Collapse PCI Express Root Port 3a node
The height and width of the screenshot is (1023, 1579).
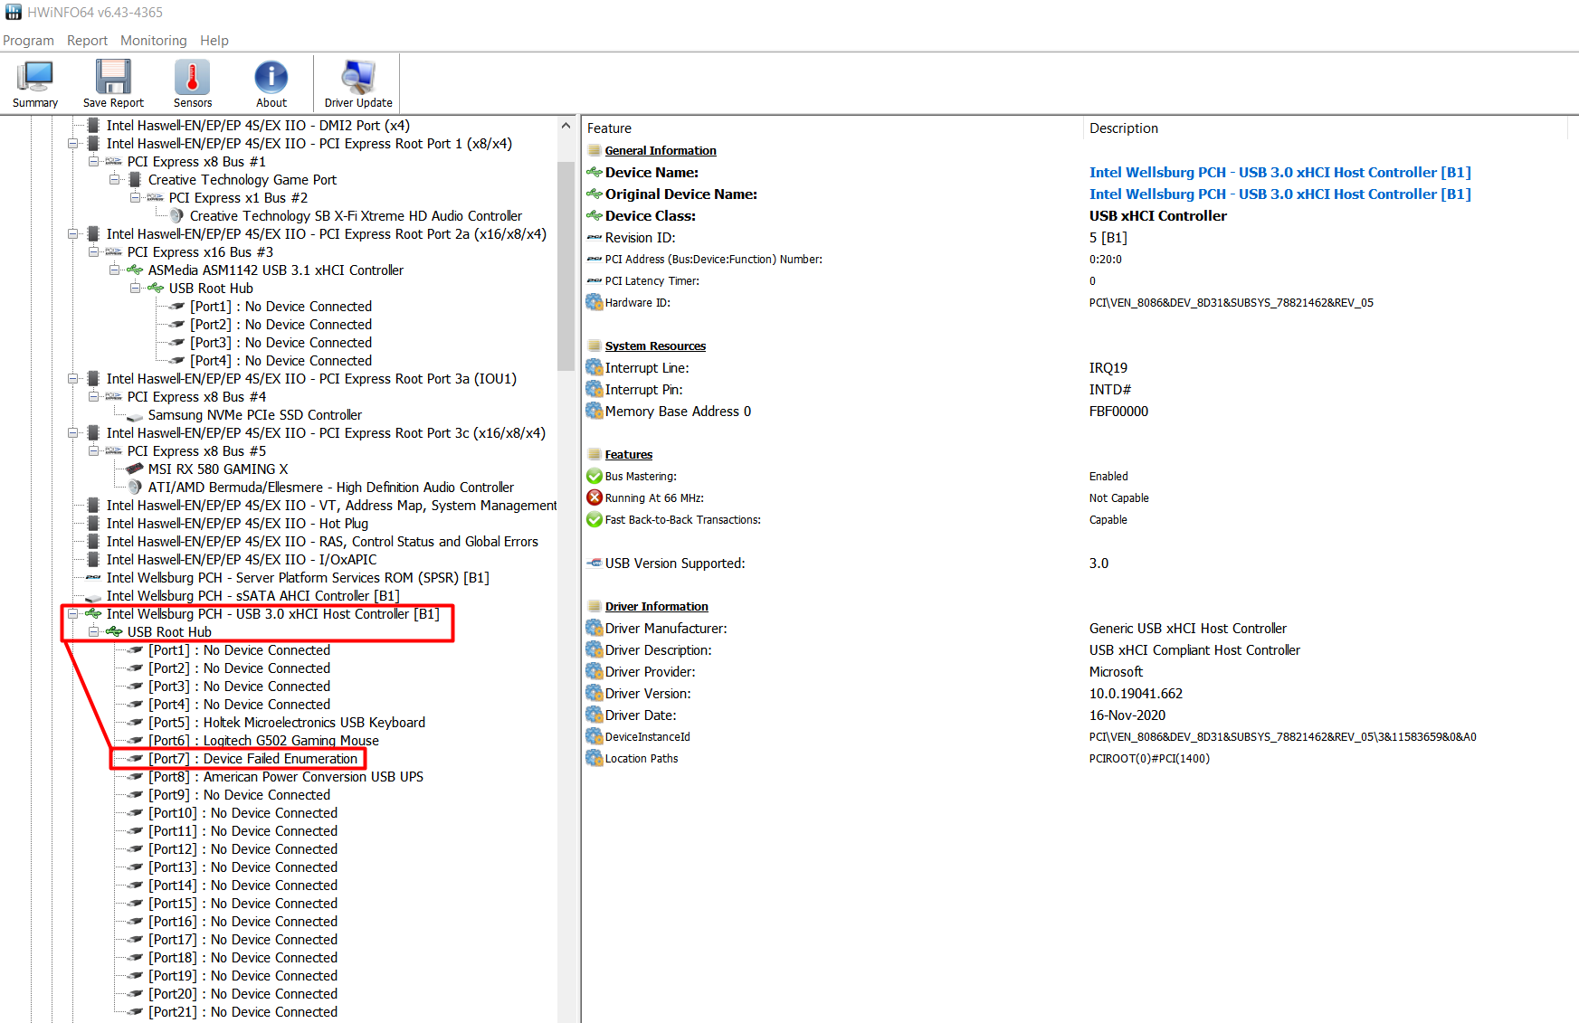point(73,378)
